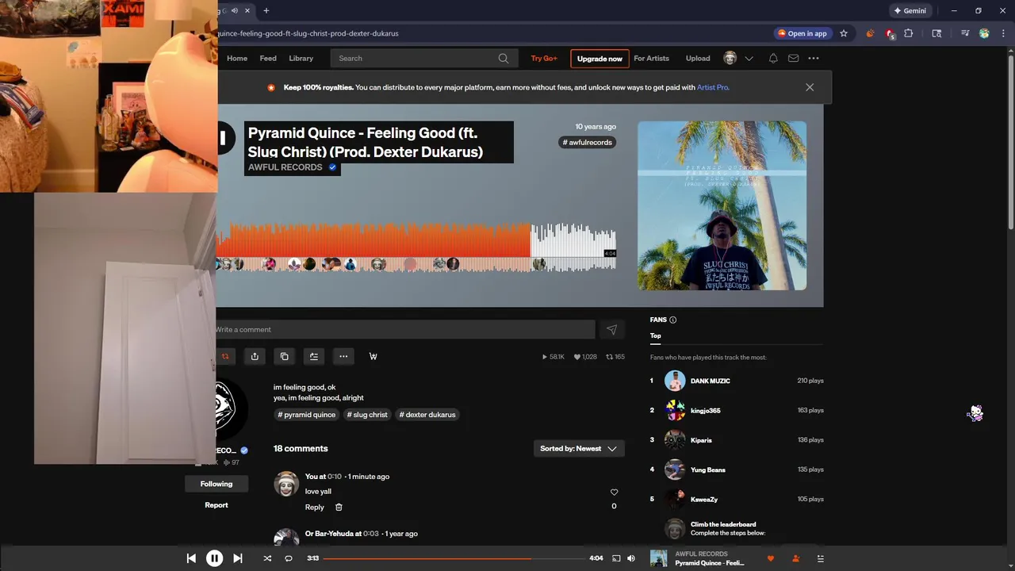This screenshot has height=571, width=1015.
Task: Click the cast to device icon
Action: click(616, 558)
